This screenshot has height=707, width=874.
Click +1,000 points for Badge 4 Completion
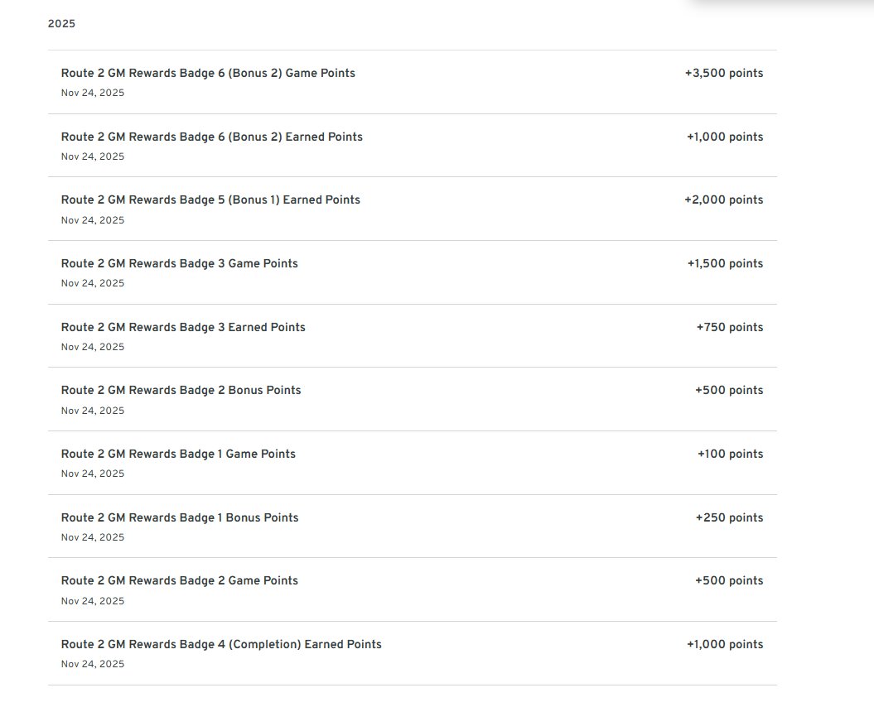(725, 644)
